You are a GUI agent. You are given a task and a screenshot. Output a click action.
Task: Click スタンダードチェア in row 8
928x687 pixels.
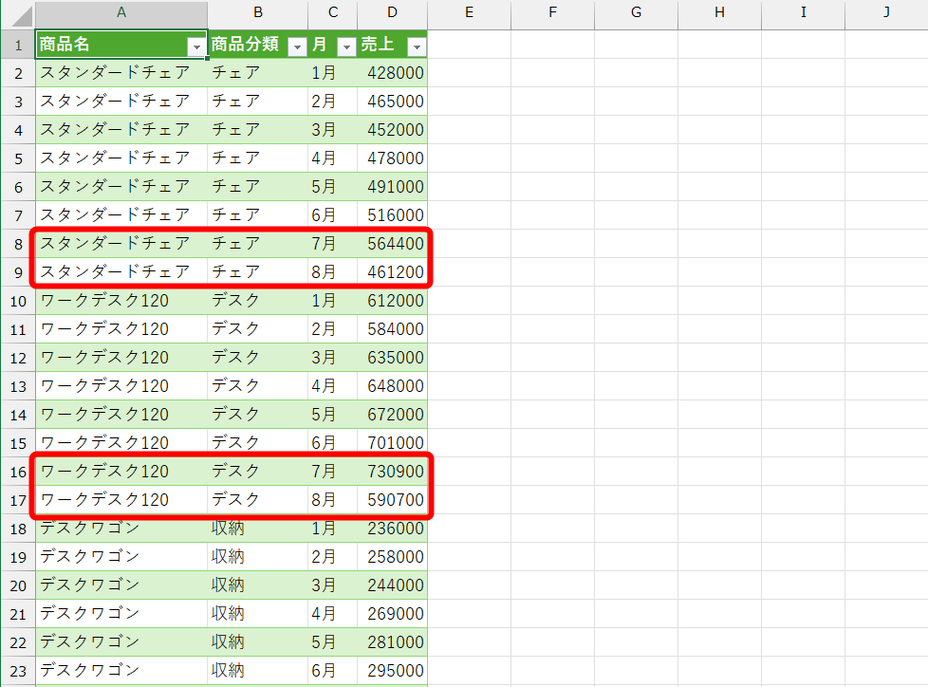[121, 243]
